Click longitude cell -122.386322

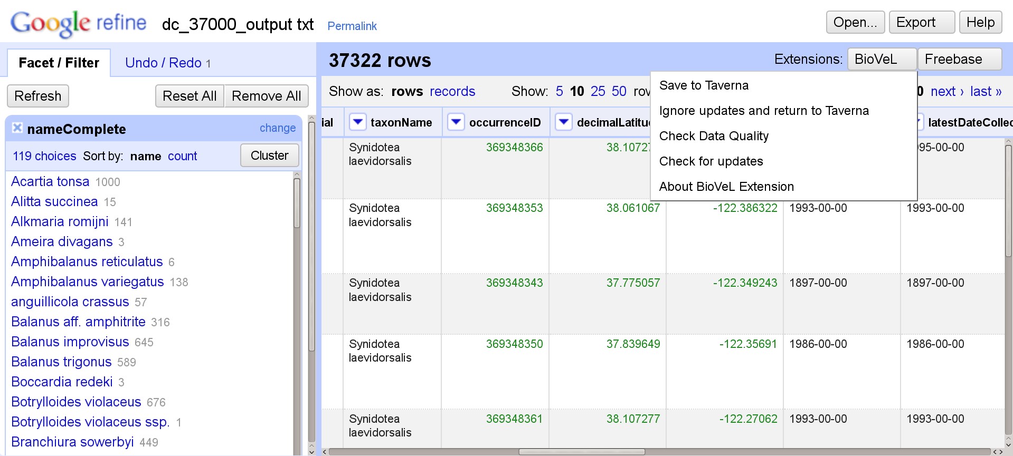(x=745, y=208)
